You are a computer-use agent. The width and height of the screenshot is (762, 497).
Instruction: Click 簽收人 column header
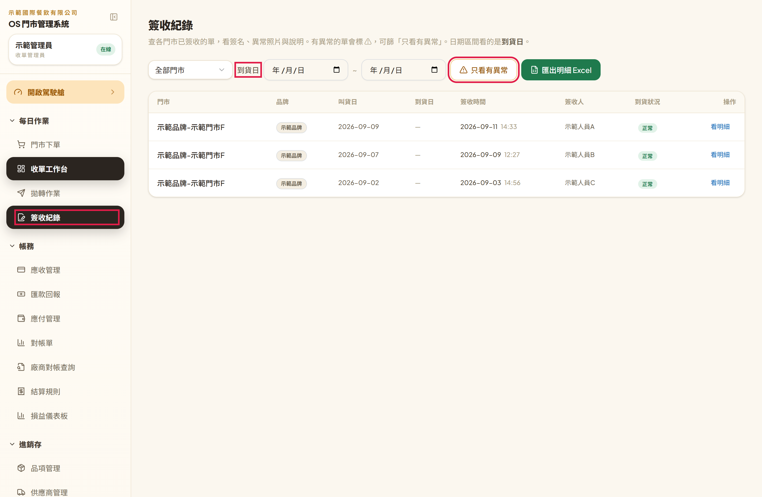(574, 102)
